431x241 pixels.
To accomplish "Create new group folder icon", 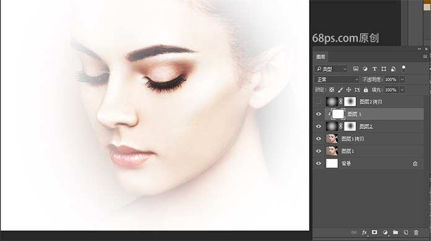I will (396, 232).
